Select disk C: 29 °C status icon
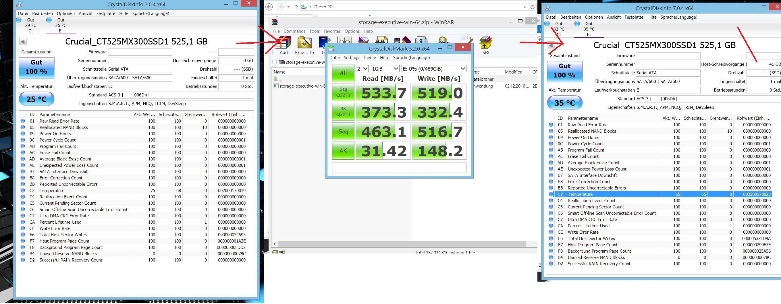Screen dimensions: 781x304 tap(19, 20)
